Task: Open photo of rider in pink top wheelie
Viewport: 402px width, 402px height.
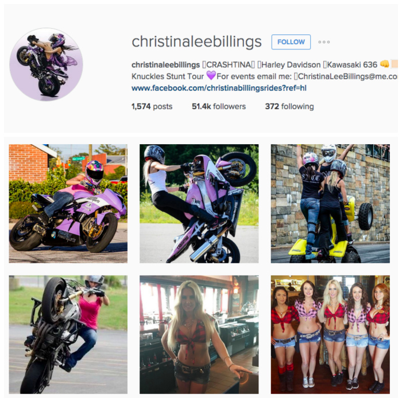Action: 68,335
